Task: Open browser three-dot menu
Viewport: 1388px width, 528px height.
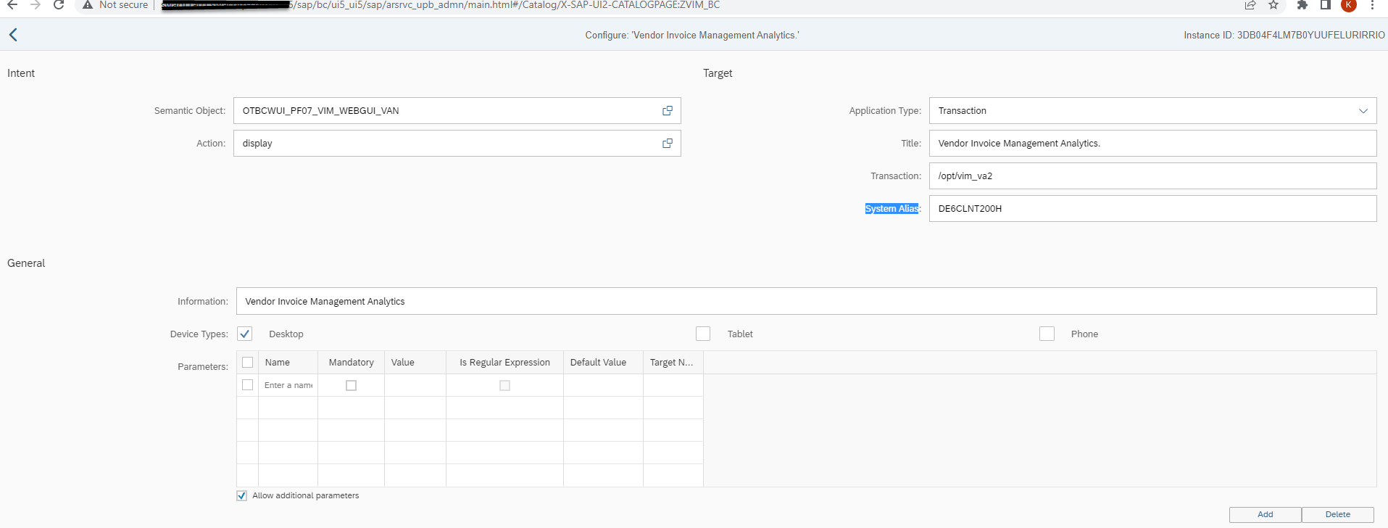Action: click(x=1372, y=5)
